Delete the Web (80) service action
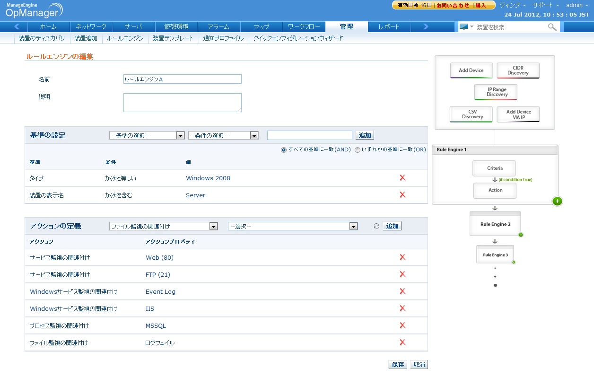 [402, 257]
